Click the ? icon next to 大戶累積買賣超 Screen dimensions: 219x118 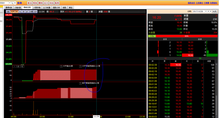(x=80, y=66)
